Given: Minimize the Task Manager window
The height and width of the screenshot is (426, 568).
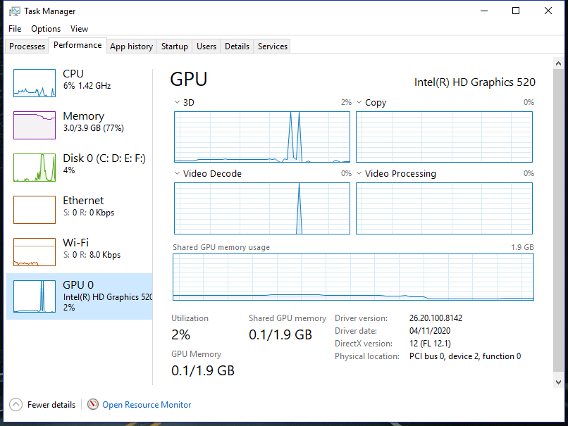Looking at the screenshot, I should click(484, 11).
